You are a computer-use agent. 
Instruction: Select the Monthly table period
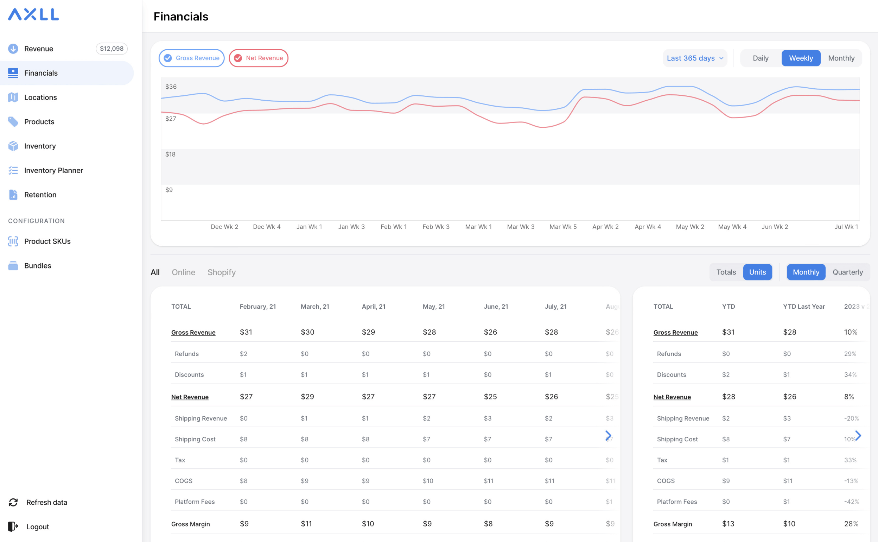(x=806, y=272)
